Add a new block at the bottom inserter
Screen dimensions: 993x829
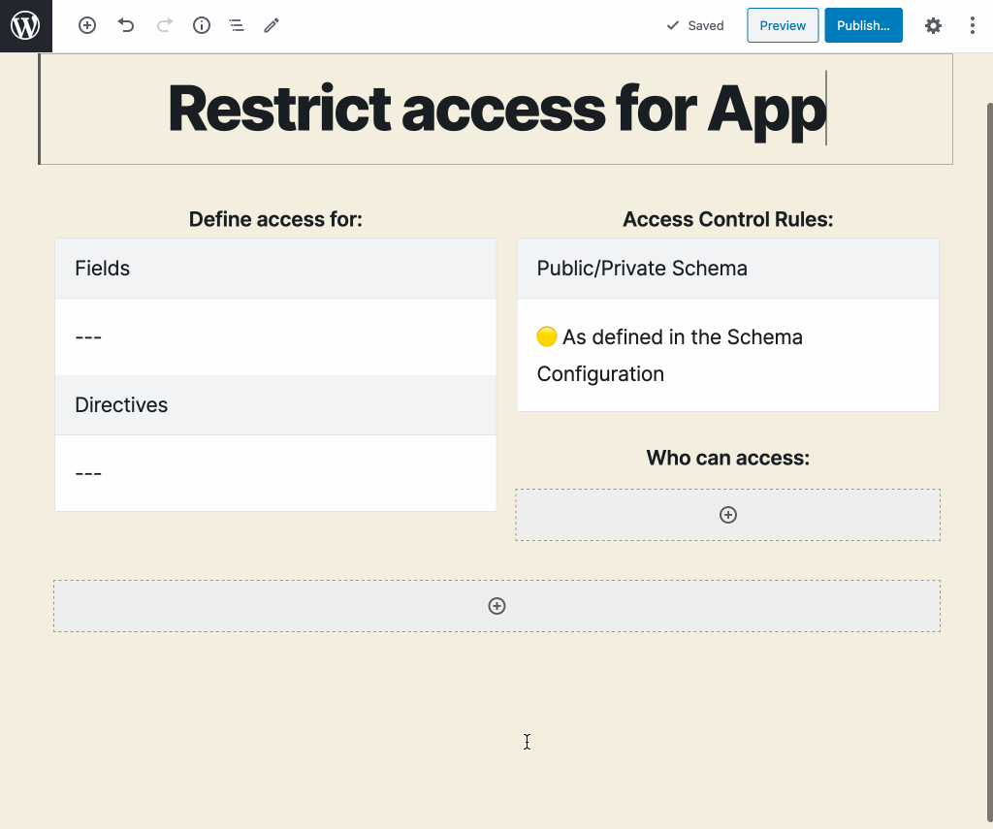pyautogui.click(x=496, y=606)
